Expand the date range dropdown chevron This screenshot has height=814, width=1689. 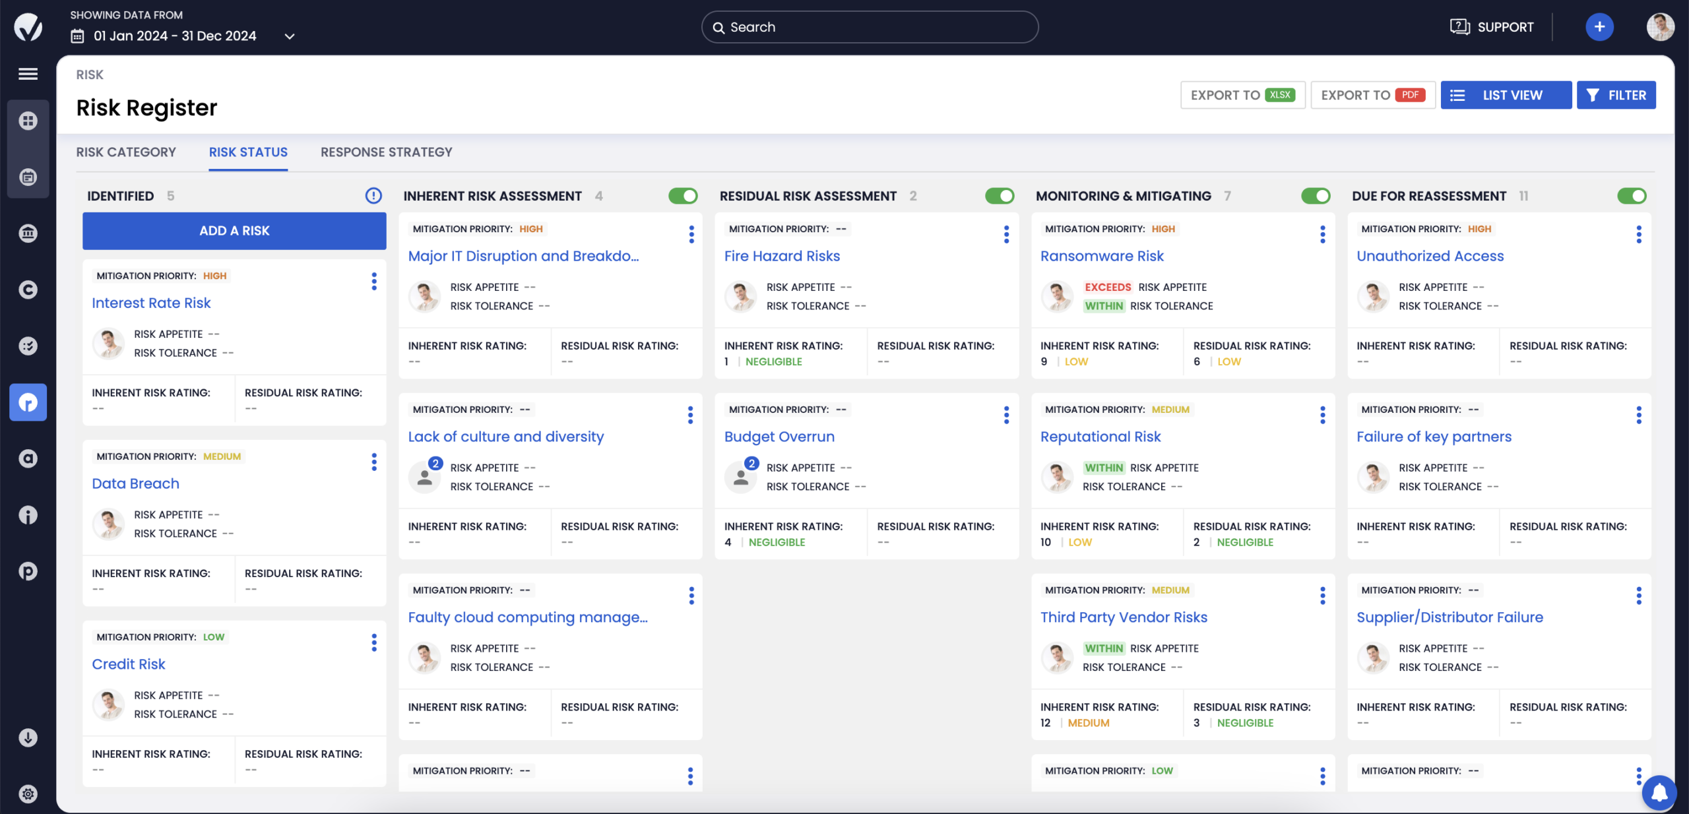tap(289, 36)
